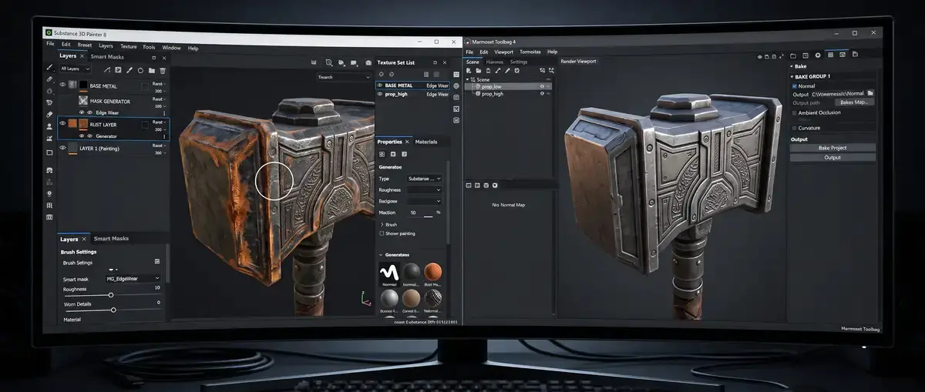925x392 pixels.
Task: Adjust the Roughness slider in Brush Settings
Action: coord(111,295)
